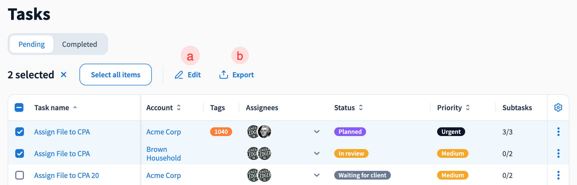Open three-dot menu for Brown Household task
This screenshot has width=577, height=185.
(x=558, y=153)
